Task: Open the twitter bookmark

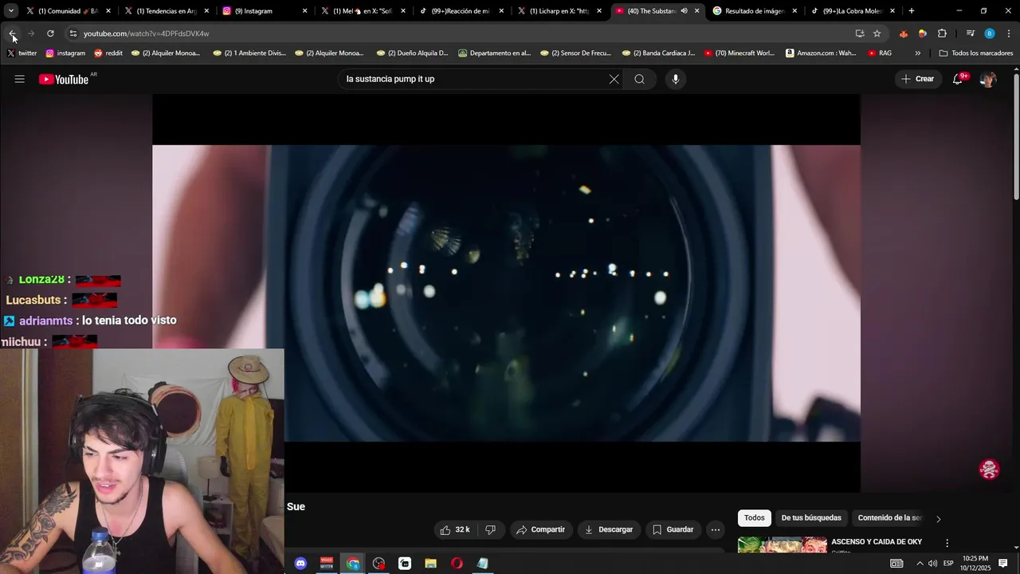Action: [22, 53]
